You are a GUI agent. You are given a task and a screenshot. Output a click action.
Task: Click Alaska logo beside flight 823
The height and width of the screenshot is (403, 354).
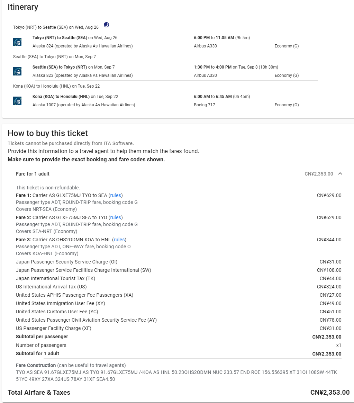pyautogui.click(x=17, y=71)
